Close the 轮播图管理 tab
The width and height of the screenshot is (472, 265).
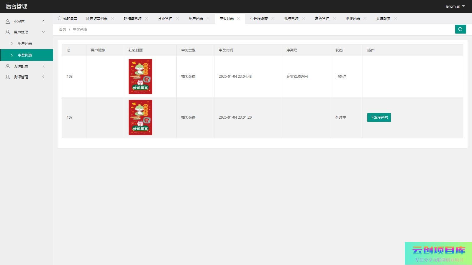pyautogui.click(x=147, y=18)
